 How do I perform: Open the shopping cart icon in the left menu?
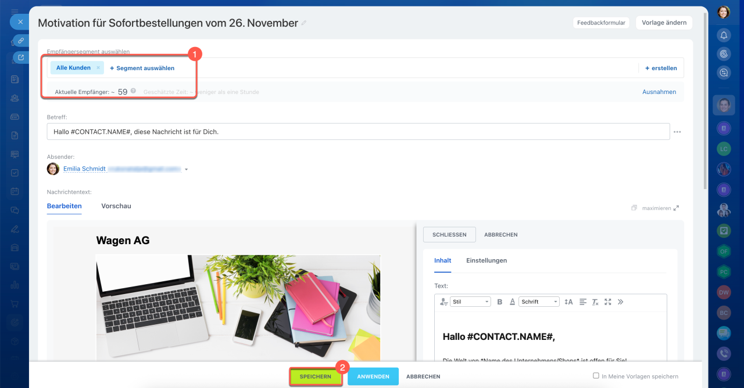click(15, 303)
